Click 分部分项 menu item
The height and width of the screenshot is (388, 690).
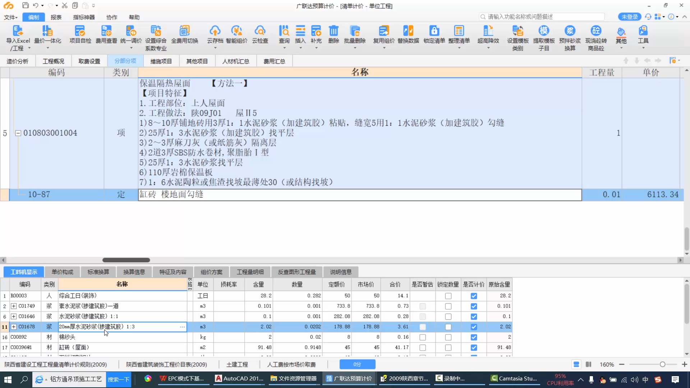[125, 61]
